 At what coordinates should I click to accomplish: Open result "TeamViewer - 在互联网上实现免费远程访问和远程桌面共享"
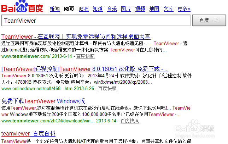(x=76, y=37)
